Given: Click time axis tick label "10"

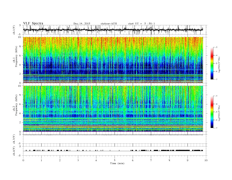Looking at the screenshot, I should (x=206, y=160).
